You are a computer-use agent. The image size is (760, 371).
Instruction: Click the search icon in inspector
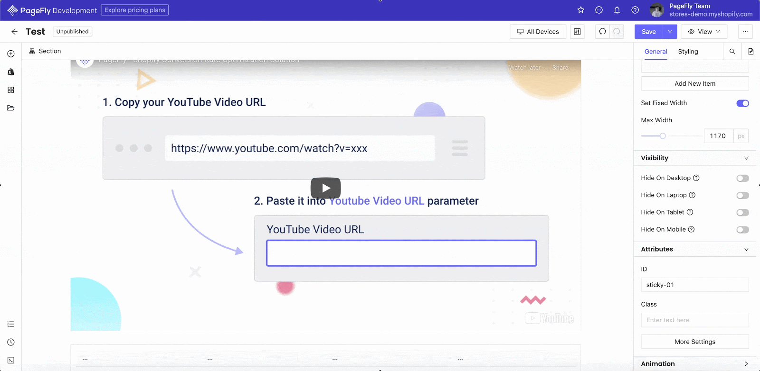(732, 52)
